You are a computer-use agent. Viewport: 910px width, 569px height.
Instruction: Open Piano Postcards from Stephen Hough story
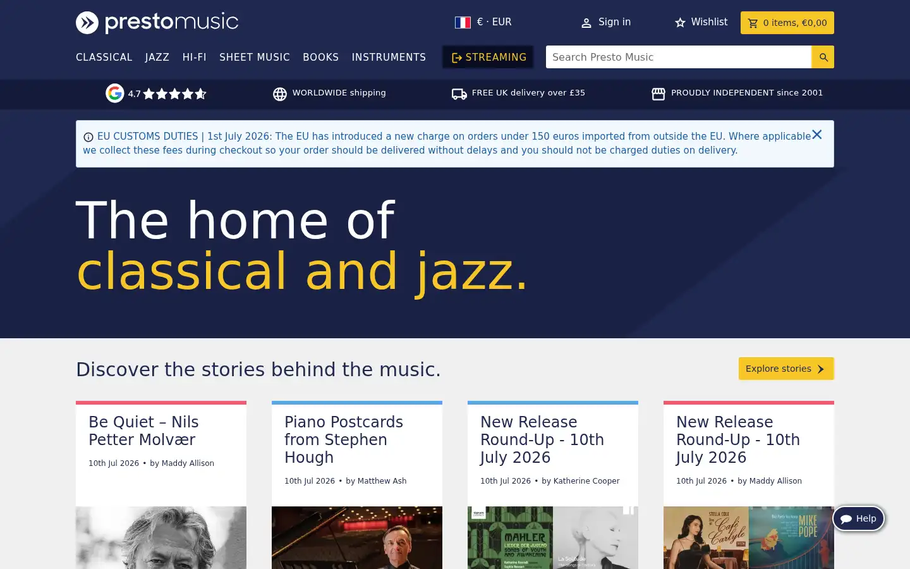(344, 439)
